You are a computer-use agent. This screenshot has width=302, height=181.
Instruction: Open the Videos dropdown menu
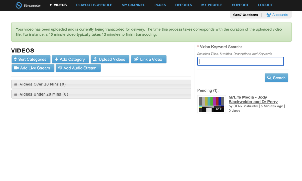58,5
